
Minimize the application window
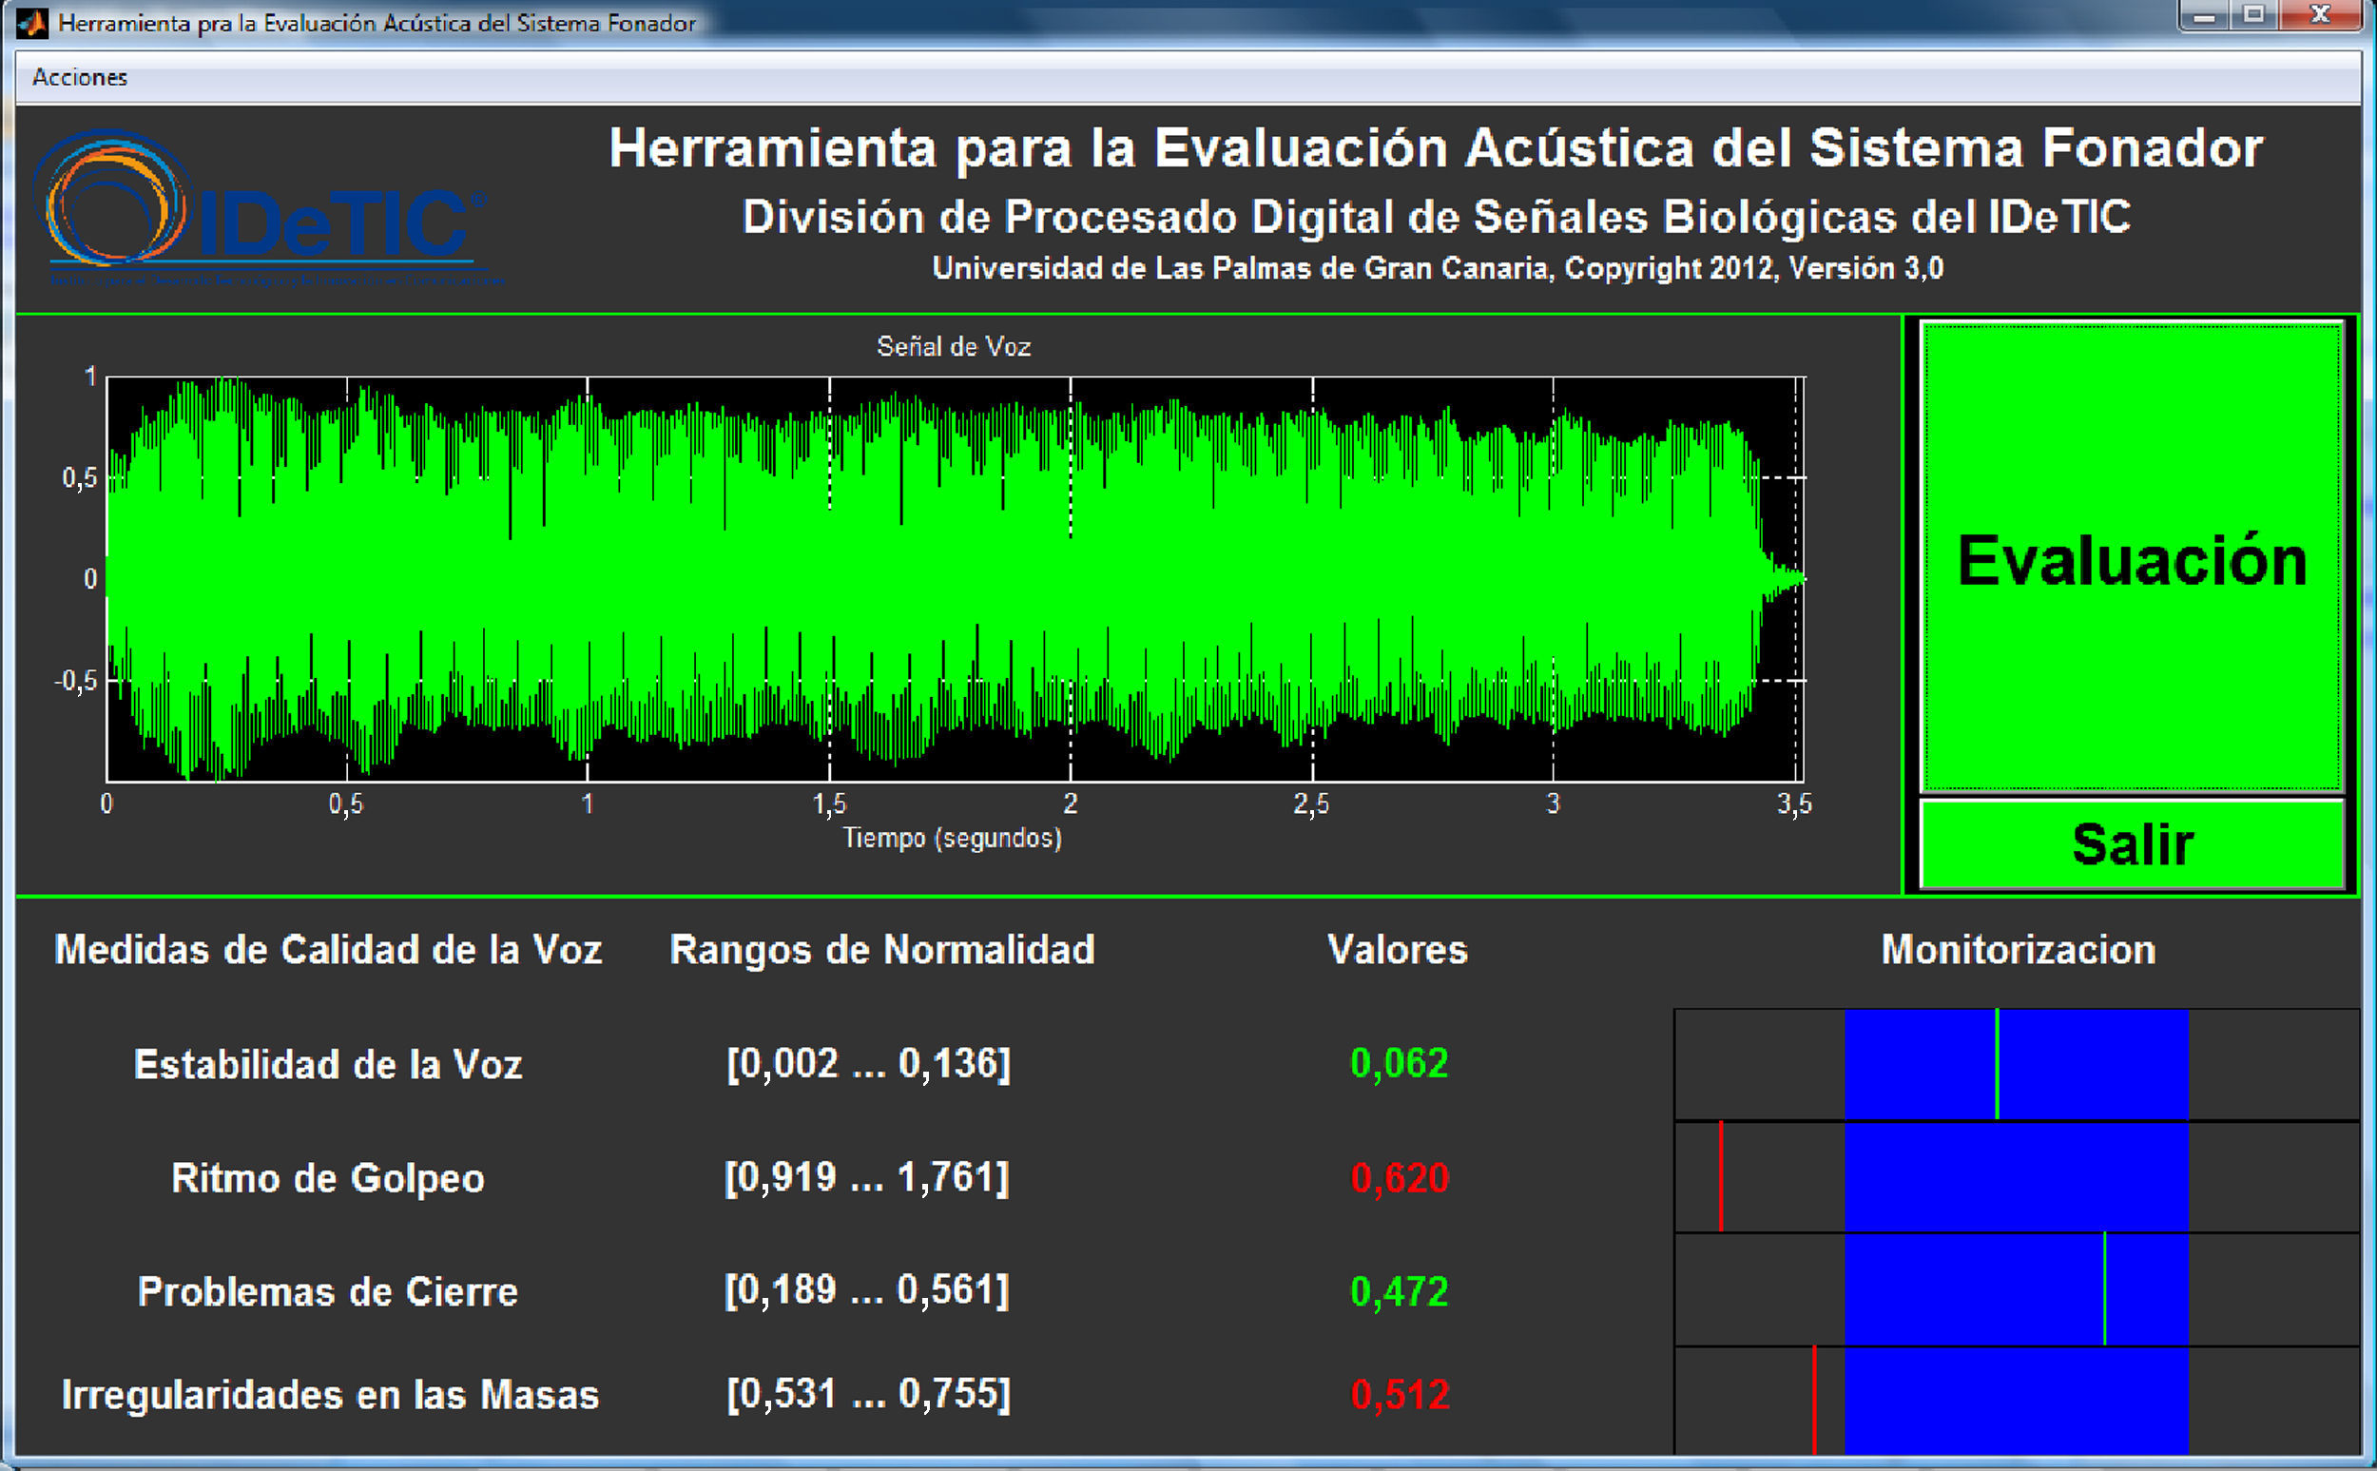(2203, 15)
